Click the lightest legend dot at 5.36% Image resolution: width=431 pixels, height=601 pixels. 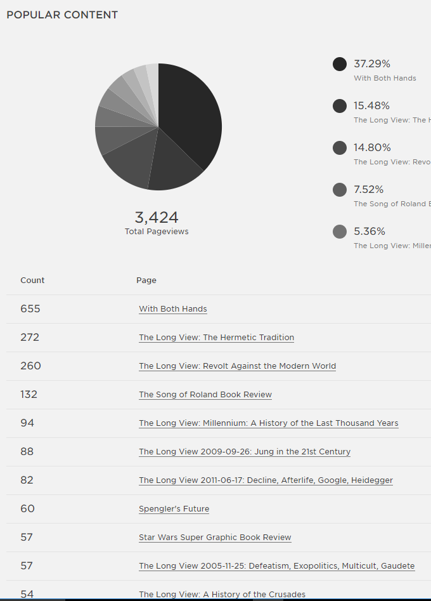[x=340, y=231]
